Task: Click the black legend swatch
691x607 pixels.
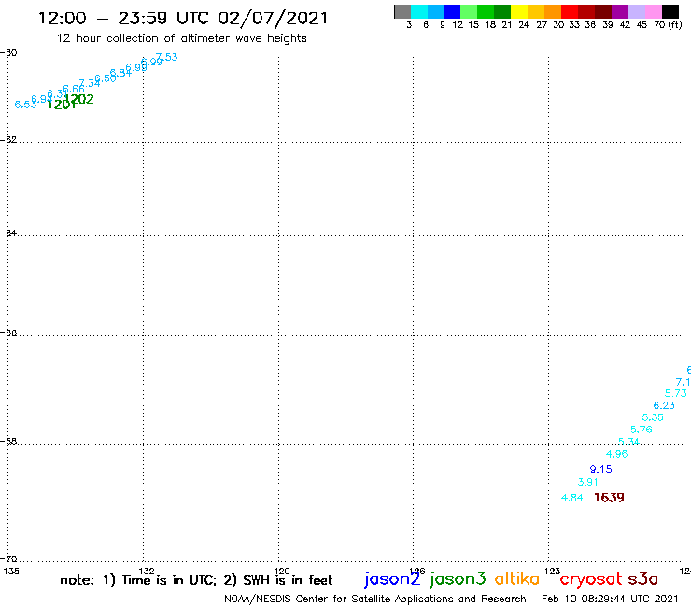Action: tap(670, 11)
